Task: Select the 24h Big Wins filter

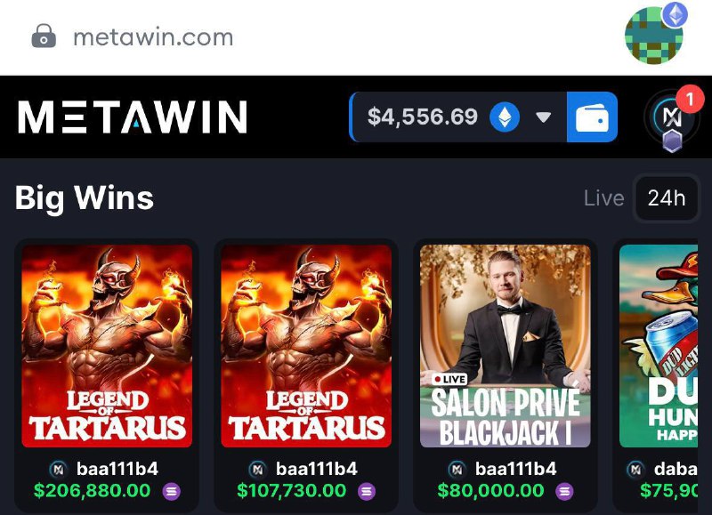Action: [666, 198]
